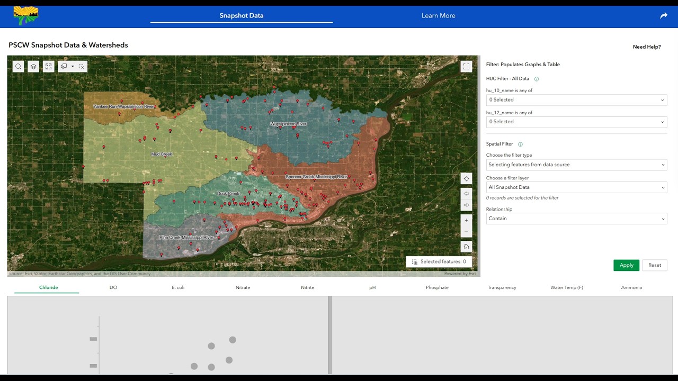Clear the map selection
Image resolution: width=678 pixels, height=381 pixels.
82,67
